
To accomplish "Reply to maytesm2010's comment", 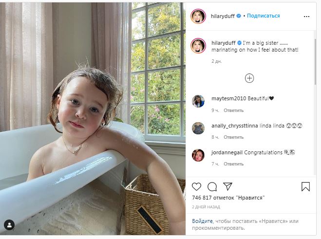I will (234, 110).
